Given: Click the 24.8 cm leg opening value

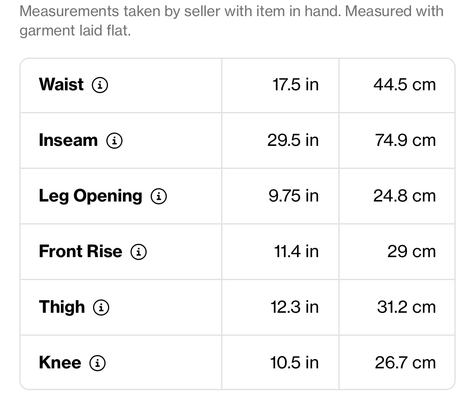Looking at the screenshot, I should (x=405, y=196).
